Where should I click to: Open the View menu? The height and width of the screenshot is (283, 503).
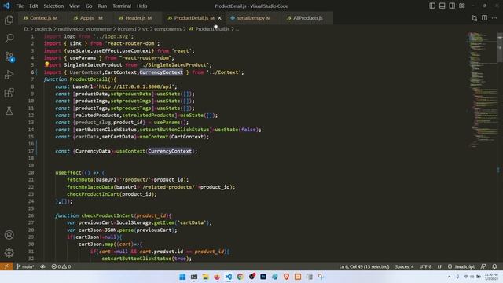click(x=75, y=6)
